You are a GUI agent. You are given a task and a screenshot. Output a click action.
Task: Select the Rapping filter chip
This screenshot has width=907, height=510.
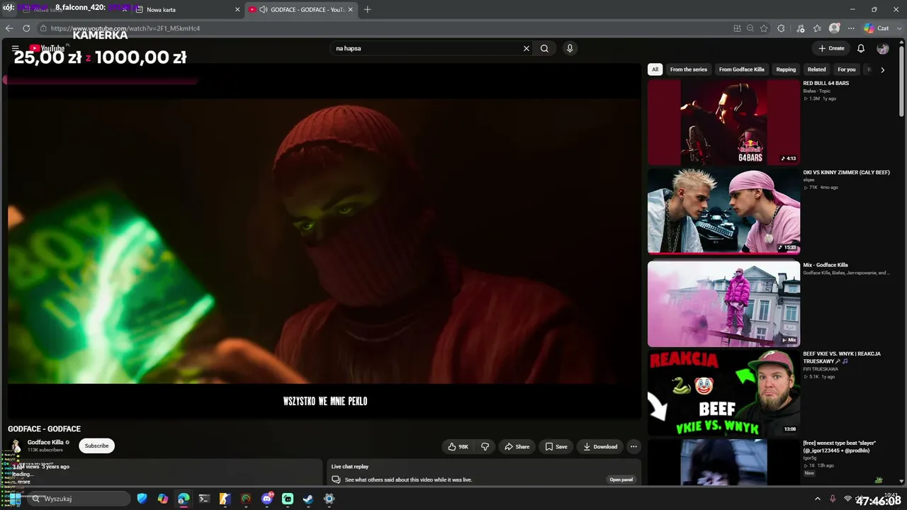(x=786, y=69)
